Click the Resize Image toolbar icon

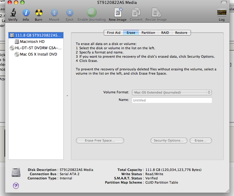pyautogui.click(x=156, y=12)
